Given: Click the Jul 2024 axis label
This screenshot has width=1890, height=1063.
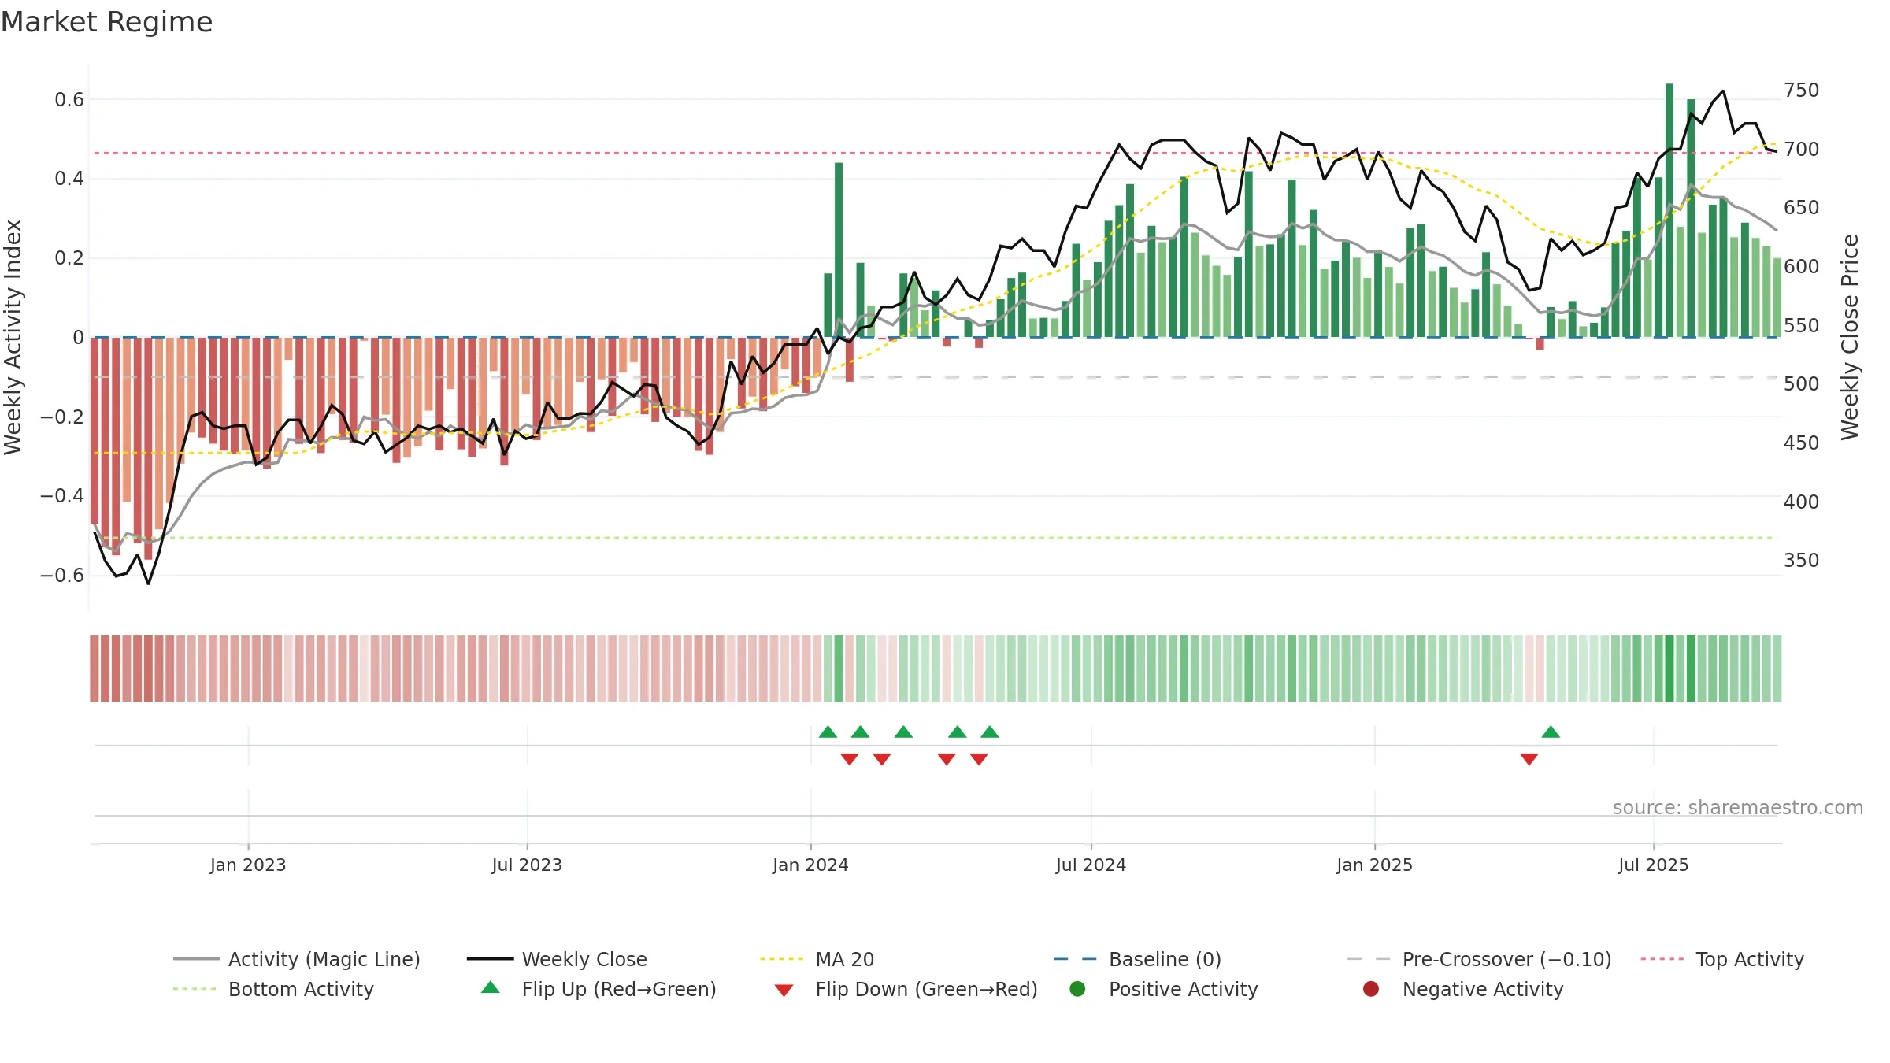Looking at the screenshot, I should [x=1091, y=865].
